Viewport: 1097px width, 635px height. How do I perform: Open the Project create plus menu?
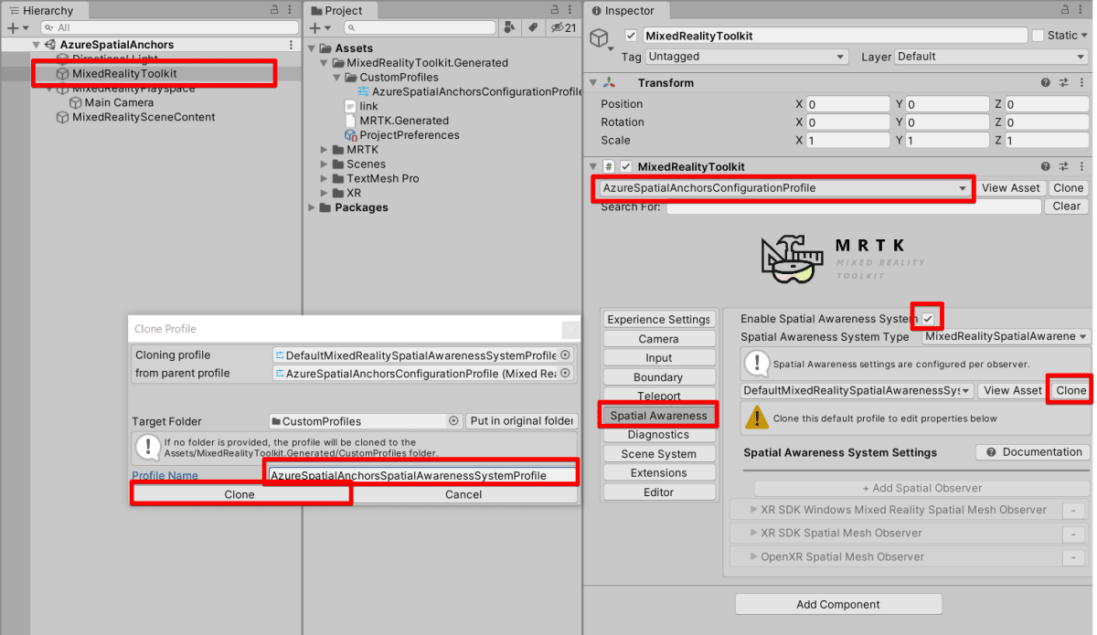click(320, 28)
